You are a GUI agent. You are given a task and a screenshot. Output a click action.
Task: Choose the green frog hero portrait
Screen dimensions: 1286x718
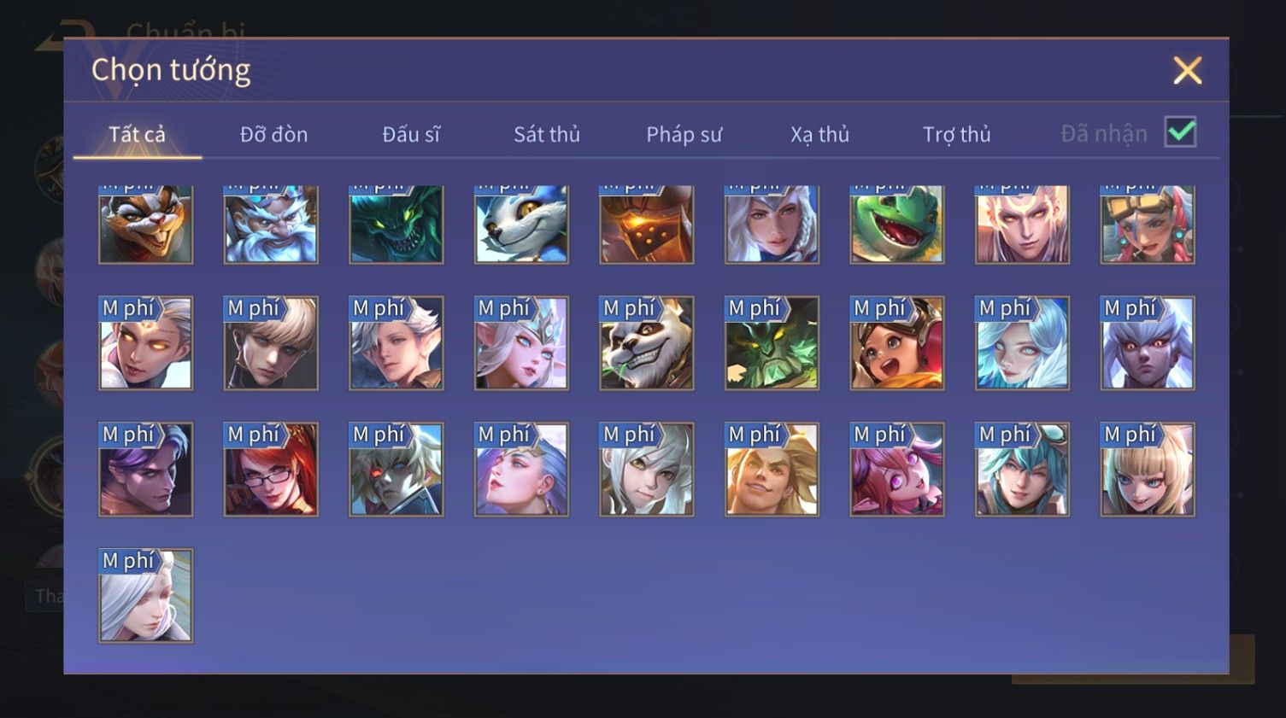[x=897, y=225]
